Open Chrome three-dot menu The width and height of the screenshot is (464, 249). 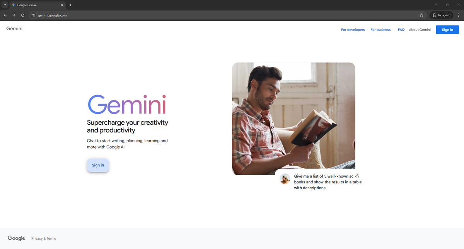pyautogui.click(x=459, y=15)
